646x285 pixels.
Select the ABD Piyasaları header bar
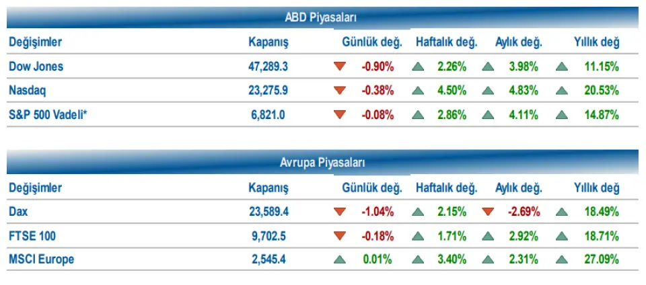click(x=323, y=17)
